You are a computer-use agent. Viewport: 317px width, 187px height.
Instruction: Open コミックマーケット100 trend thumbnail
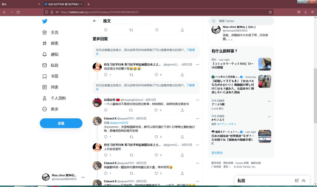tap(265, 64)
